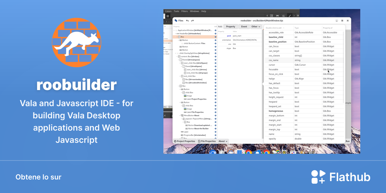Open the Other dropdown in Add bar
Image resolution: width=386 pixels, height=193 pixels.
pyautogui.click(x=256, y=27)
